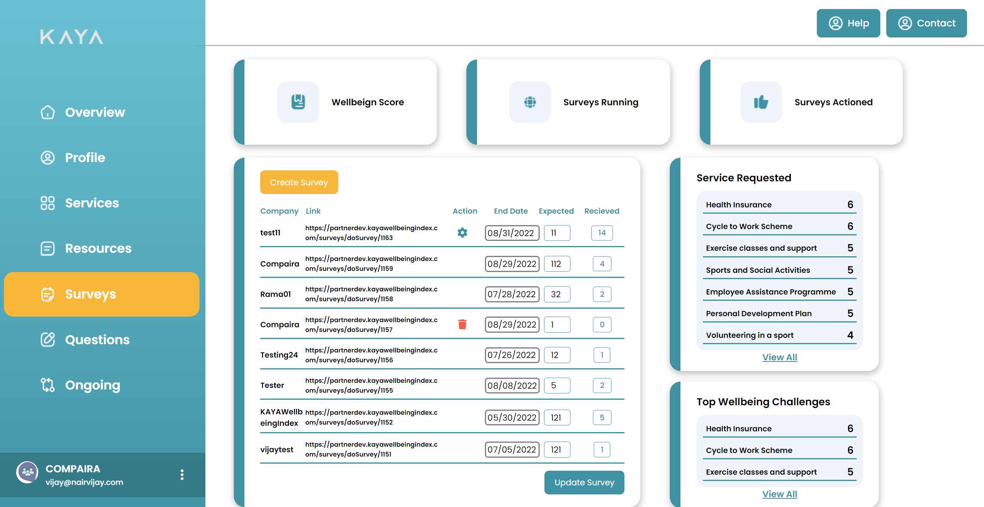Click the COMPAIRA account avatar
Screen dimensions: 984x507
pyautogui.click(x=27, y=472)
